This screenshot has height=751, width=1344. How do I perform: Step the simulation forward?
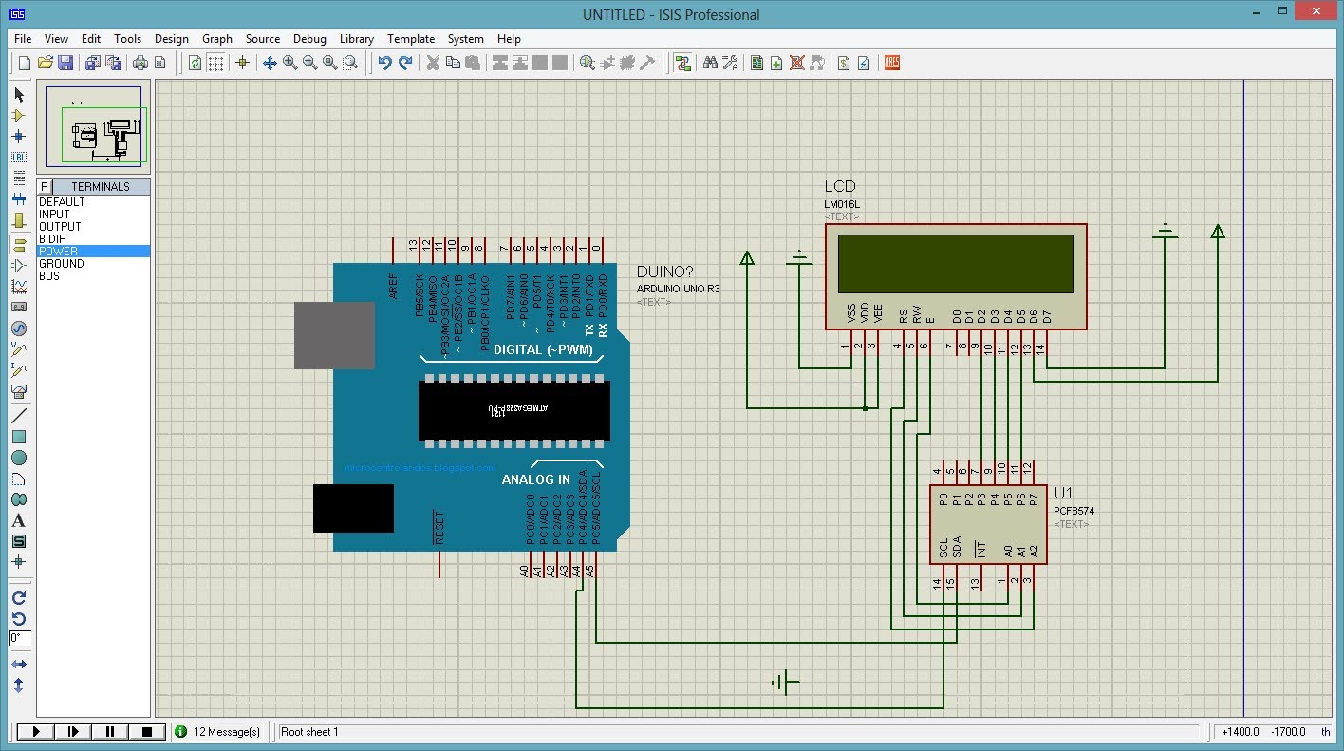[x=73, y=732]
